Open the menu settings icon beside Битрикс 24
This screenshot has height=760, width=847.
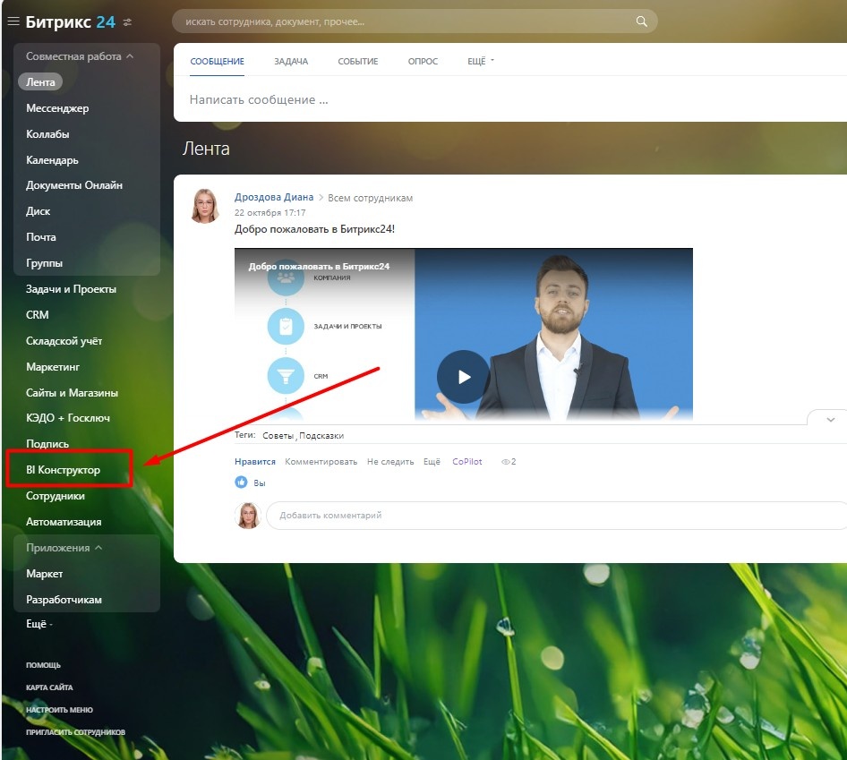pos(127,22)
